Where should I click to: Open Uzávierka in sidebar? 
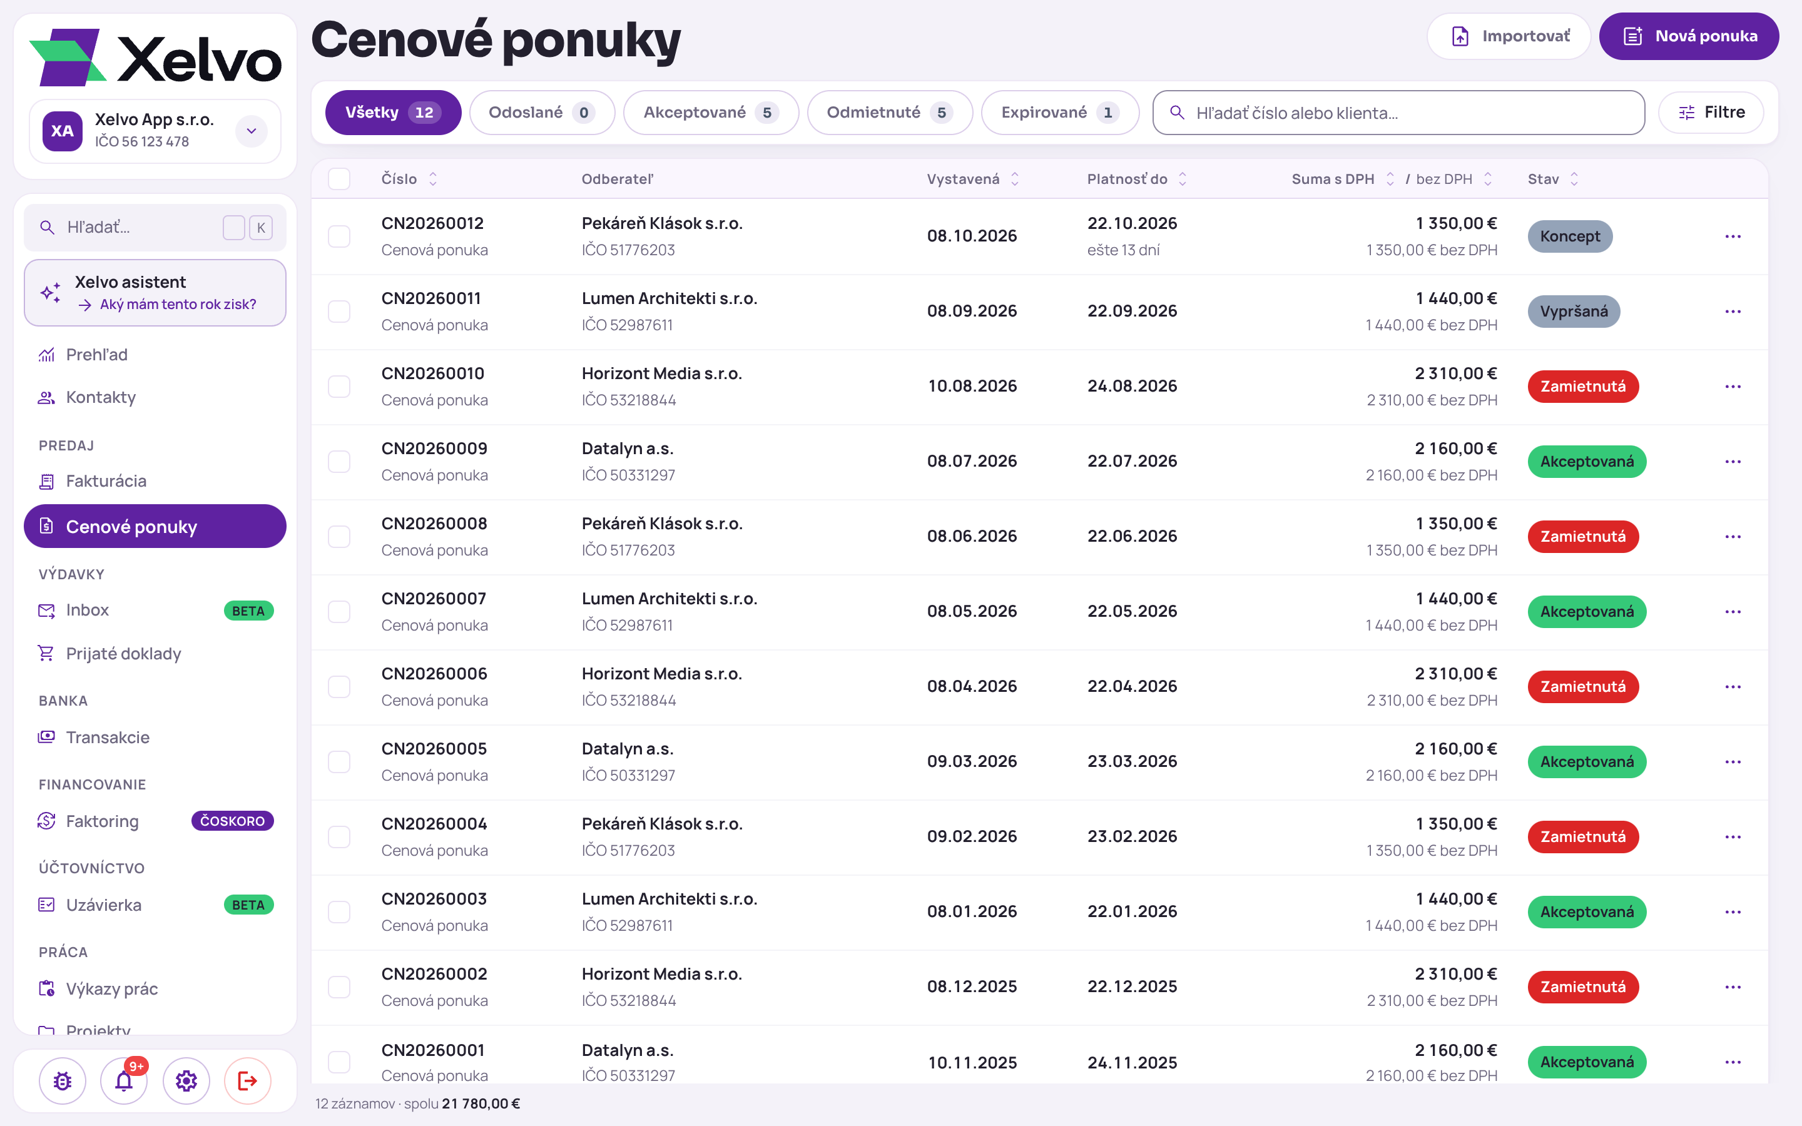click(x=155, y=905)
